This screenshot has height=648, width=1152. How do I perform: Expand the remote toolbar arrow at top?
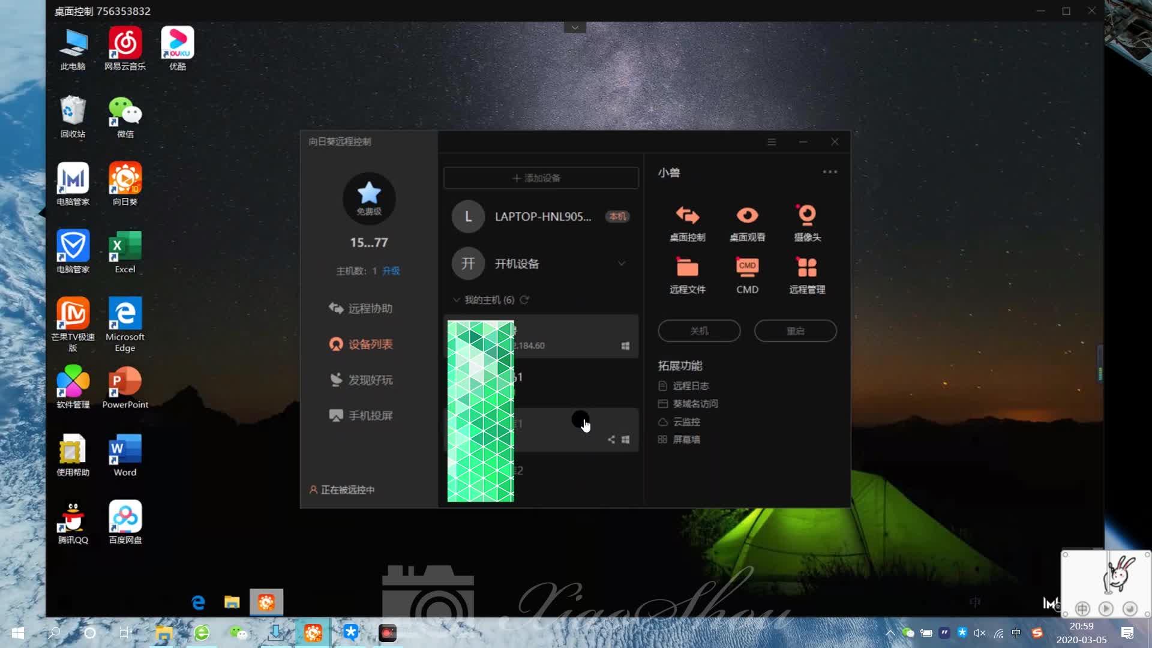[x=575, y=28]
